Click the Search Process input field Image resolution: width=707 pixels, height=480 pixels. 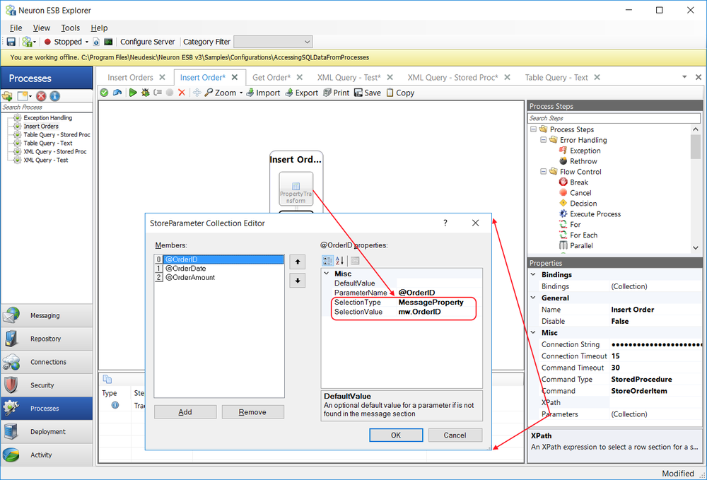tap(47, 107)
